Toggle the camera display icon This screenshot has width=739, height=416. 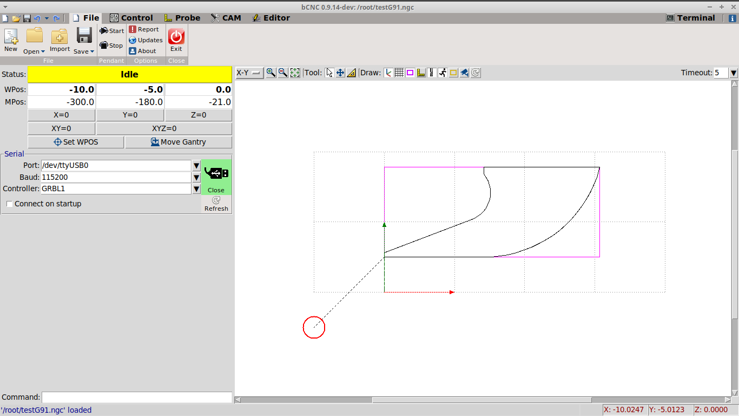tap(464, 73)
